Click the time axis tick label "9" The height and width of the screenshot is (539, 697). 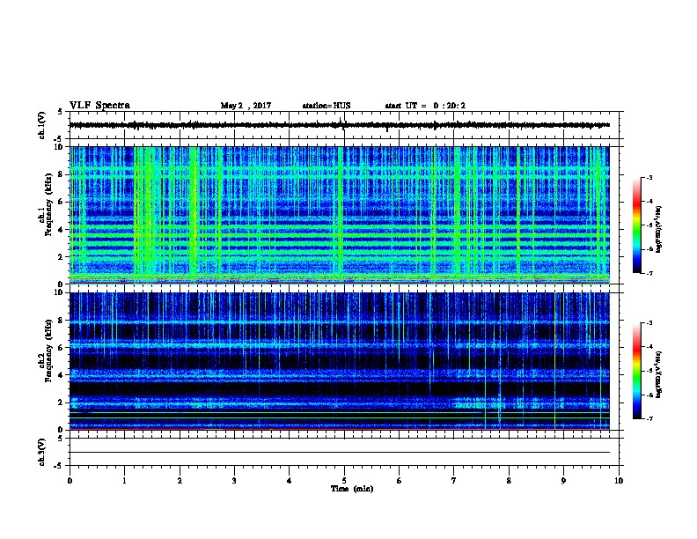564,481
